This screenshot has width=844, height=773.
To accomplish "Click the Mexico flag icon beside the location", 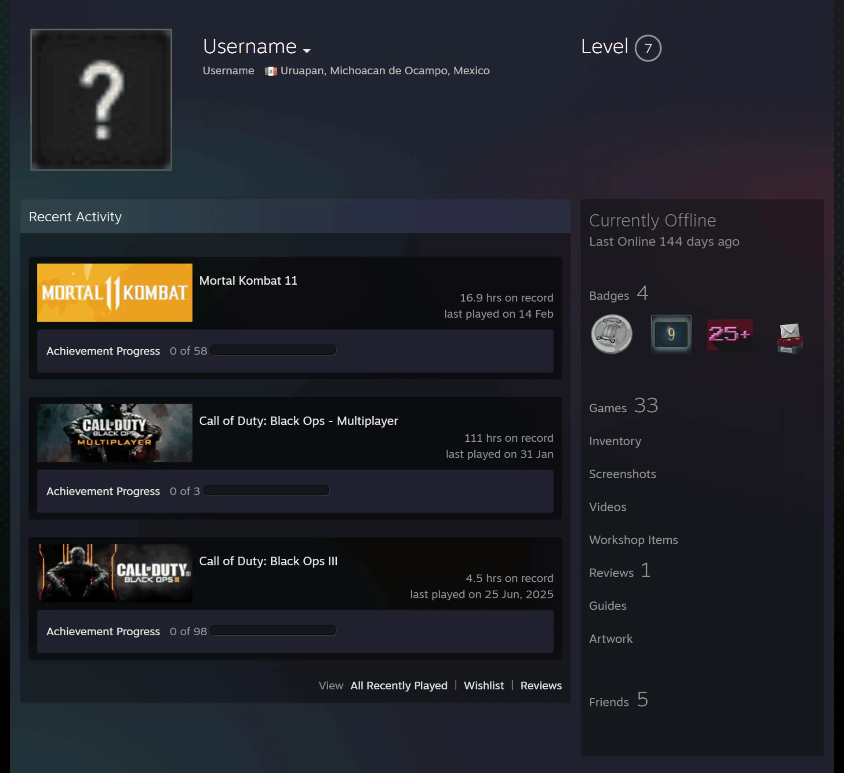I will pyautogui.click(x=271, y=71).
